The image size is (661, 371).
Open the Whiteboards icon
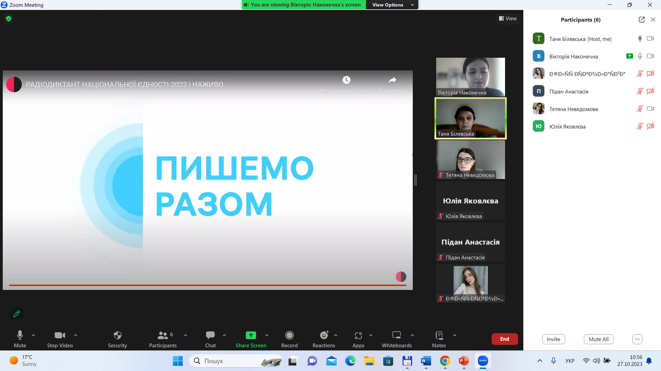(x=396, y=335)
